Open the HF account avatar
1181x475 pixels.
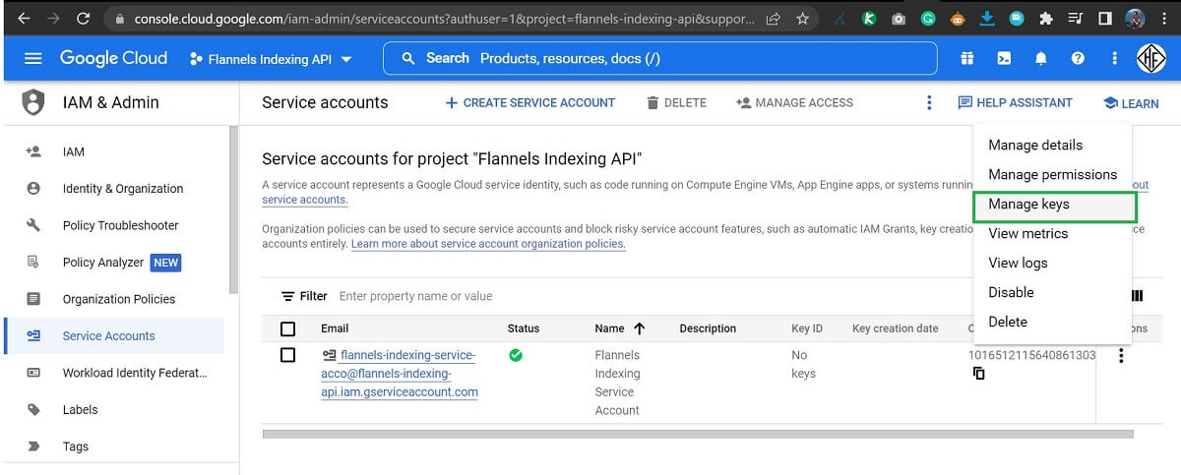point(1151,58)
